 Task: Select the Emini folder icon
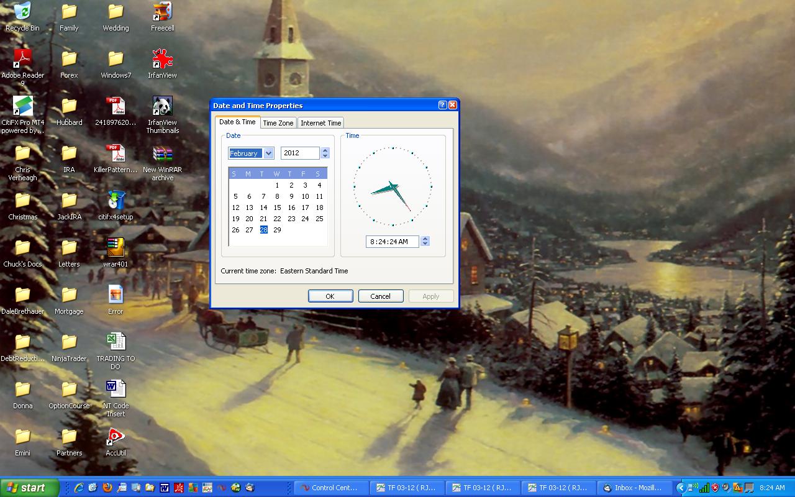point(22,442)
